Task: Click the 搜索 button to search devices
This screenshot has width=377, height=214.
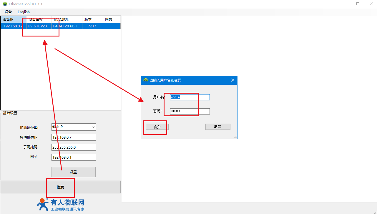Action: [60, 187]
